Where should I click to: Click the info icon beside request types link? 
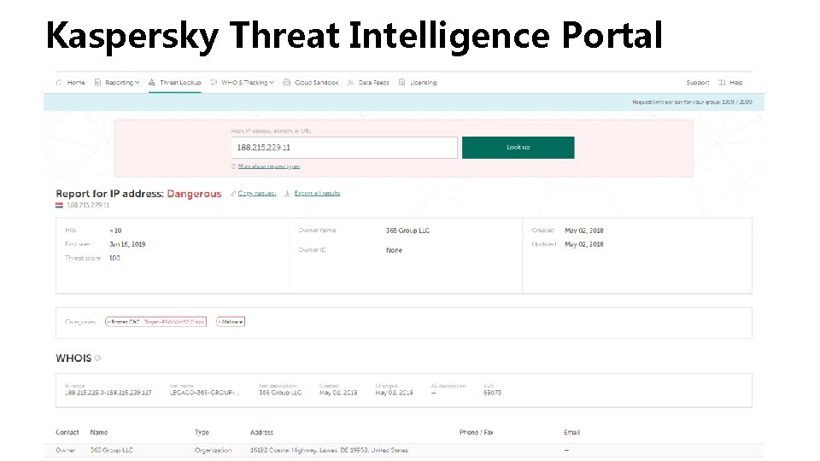coord(233,166)
